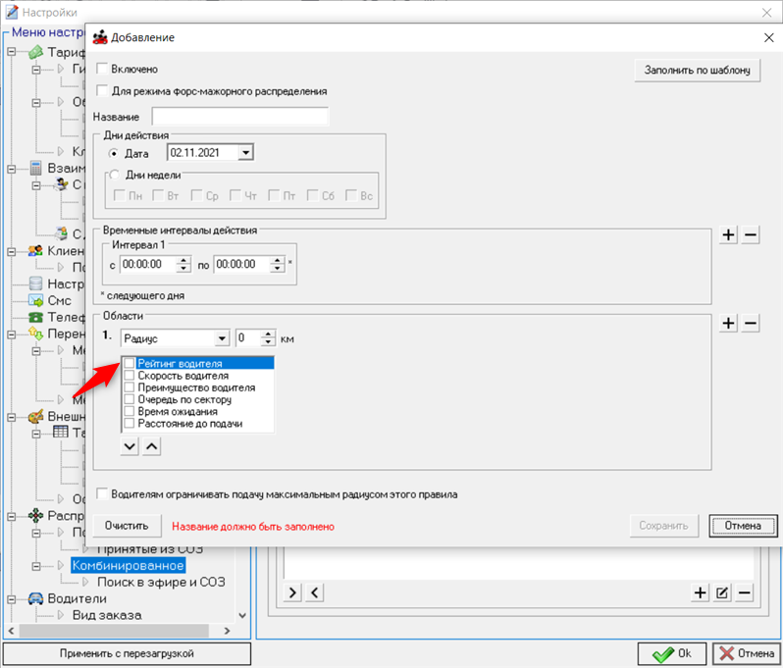The height and width of the screenshot is (668, 783).
Task: Delete the rule with settings panel minus button
Action: 744,592
